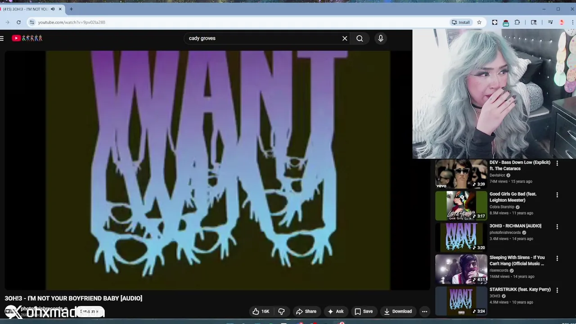Select the 3OH!3 - I'M NOT YOU tab

tap(26, 9)
